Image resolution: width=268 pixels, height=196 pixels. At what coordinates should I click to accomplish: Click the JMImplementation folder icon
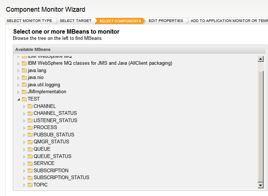pyautogui.click(x=24, y=92)
